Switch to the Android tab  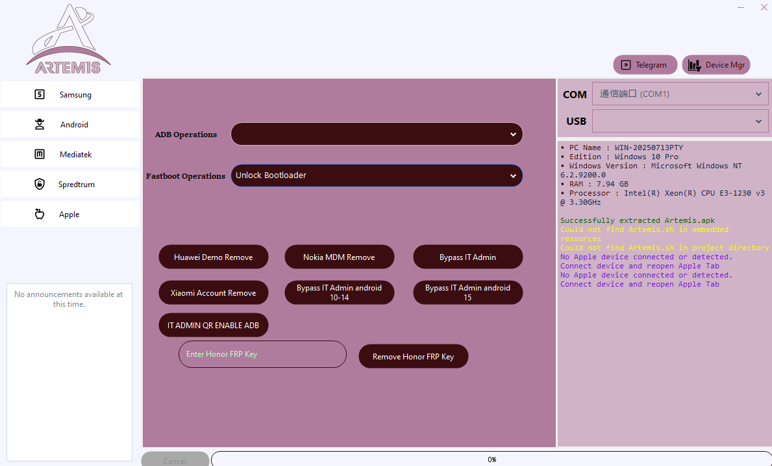(x=73, y=124)
